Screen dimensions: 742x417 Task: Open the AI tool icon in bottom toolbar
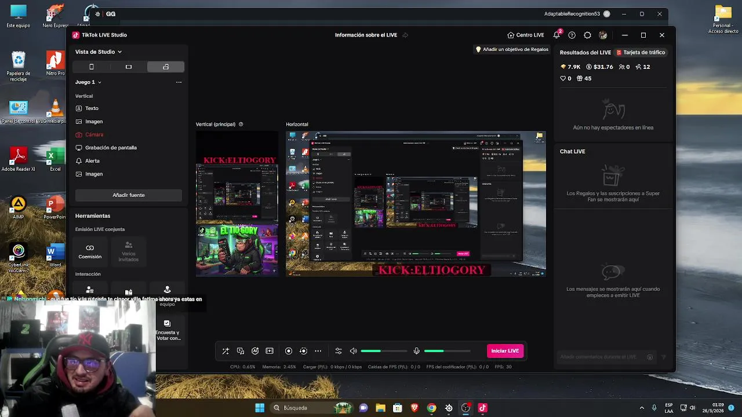(255, 351)
